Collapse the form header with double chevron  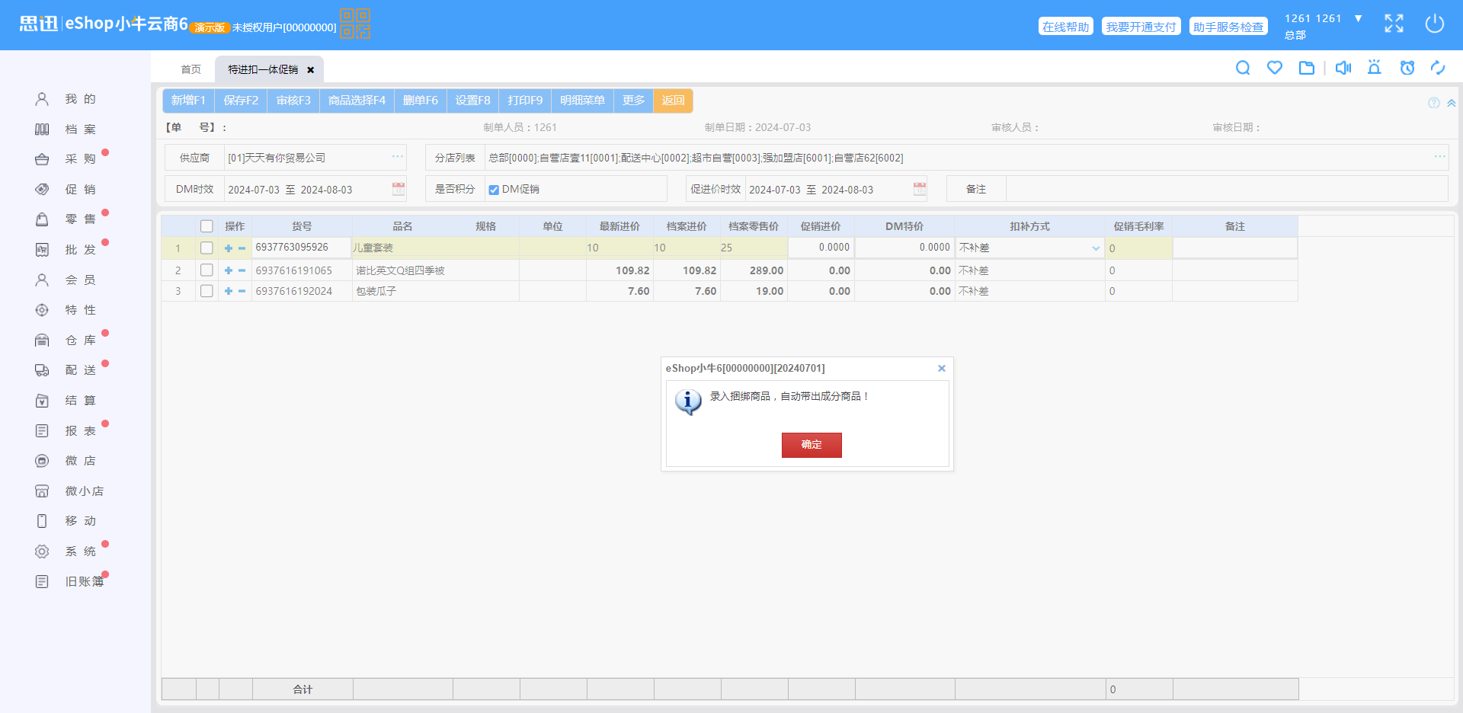pos(1452,103)
